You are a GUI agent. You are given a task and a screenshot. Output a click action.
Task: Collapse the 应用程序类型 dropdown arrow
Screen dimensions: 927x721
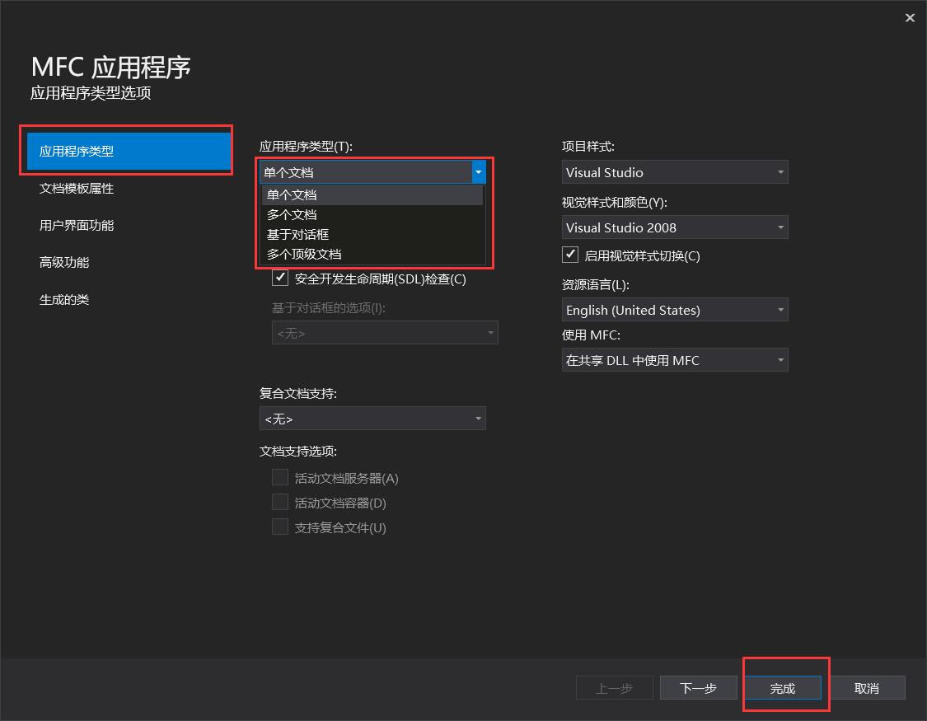(478, 172)
